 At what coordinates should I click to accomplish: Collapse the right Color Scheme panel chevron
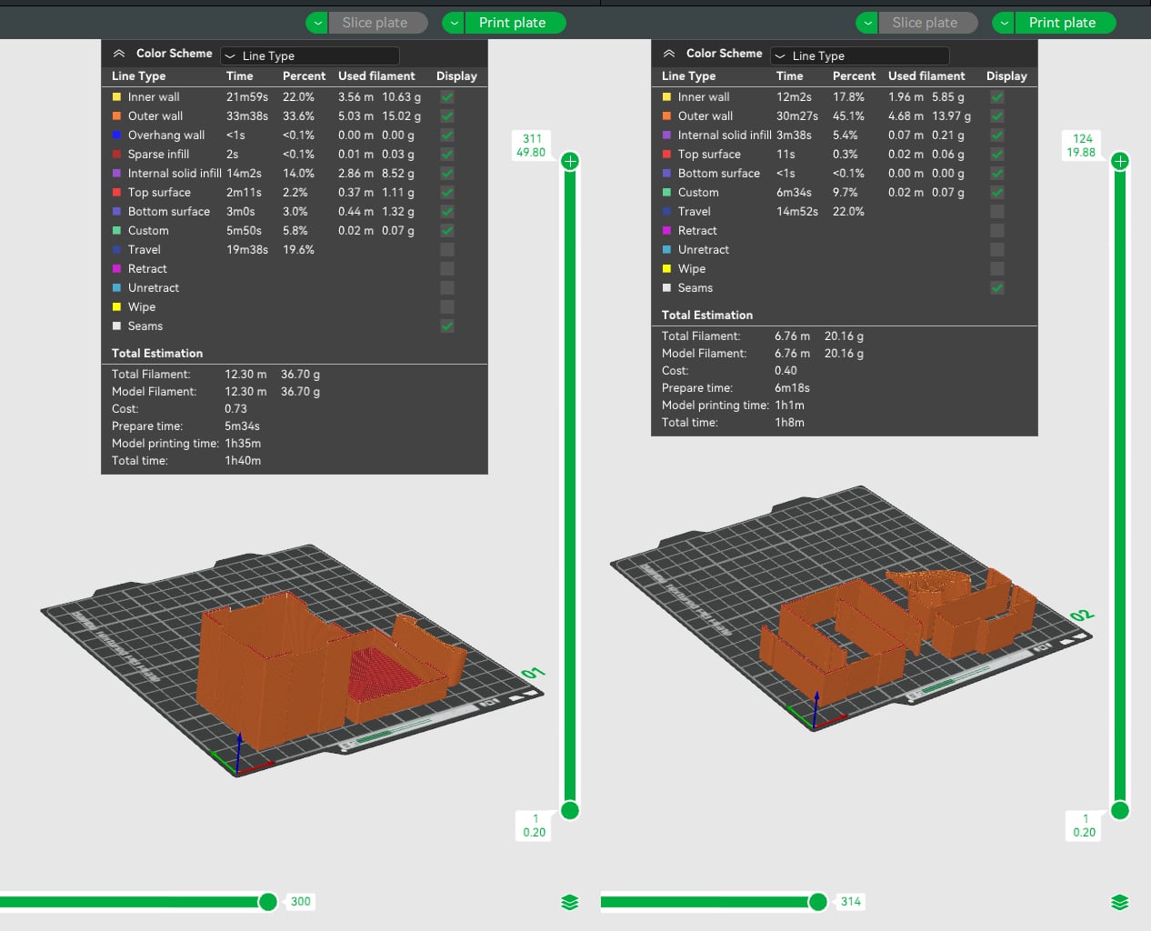[669, 54]
